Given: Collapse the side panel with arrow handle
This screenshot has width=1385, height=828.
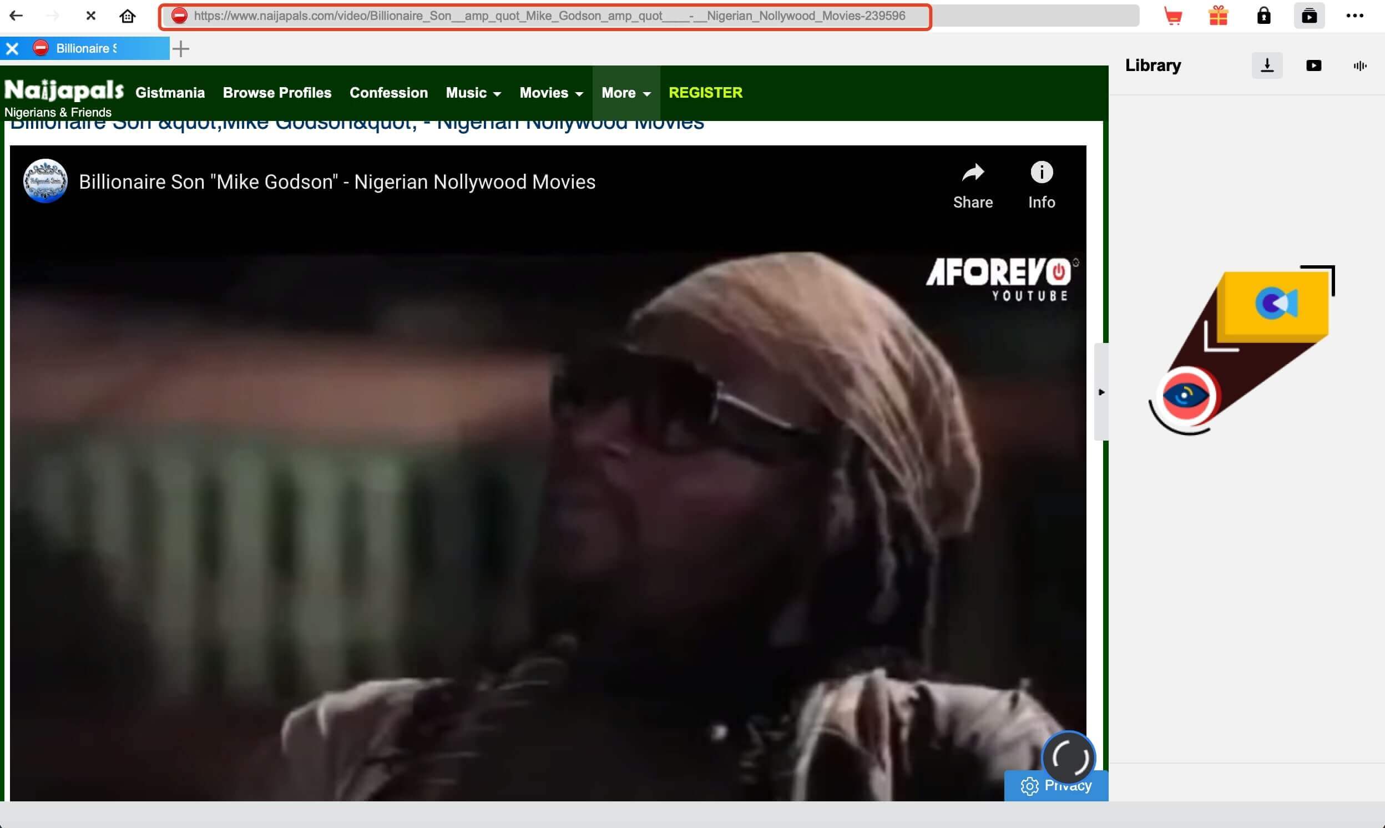Looking at the screenshot, I should [x=1101, y=392].
